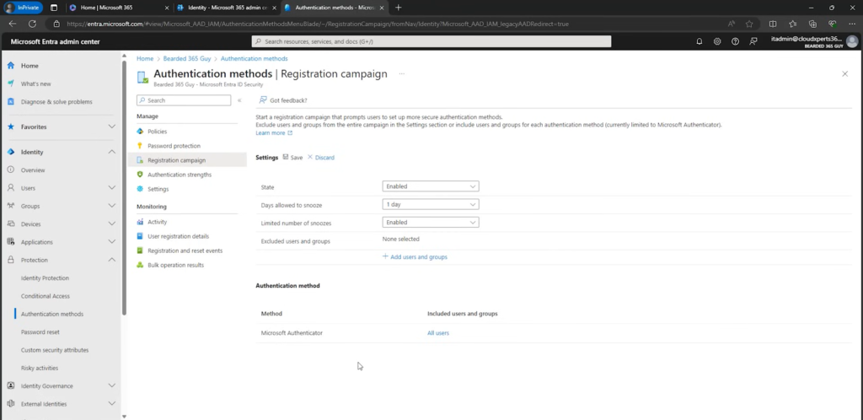Click the Bulk operation results icon
The width and height of the screenshot is (863, 420).
click(x=140, y=265)
